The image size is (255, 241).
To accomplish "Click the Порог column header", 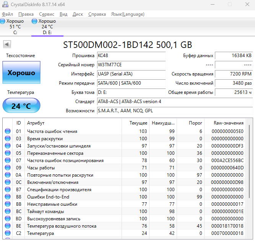I will 191,123.
